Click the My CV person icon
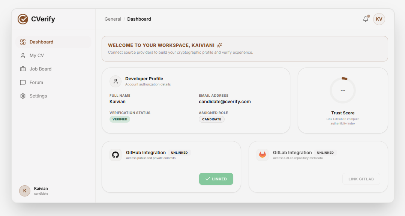The image size is (405, 216). (23, 55)
